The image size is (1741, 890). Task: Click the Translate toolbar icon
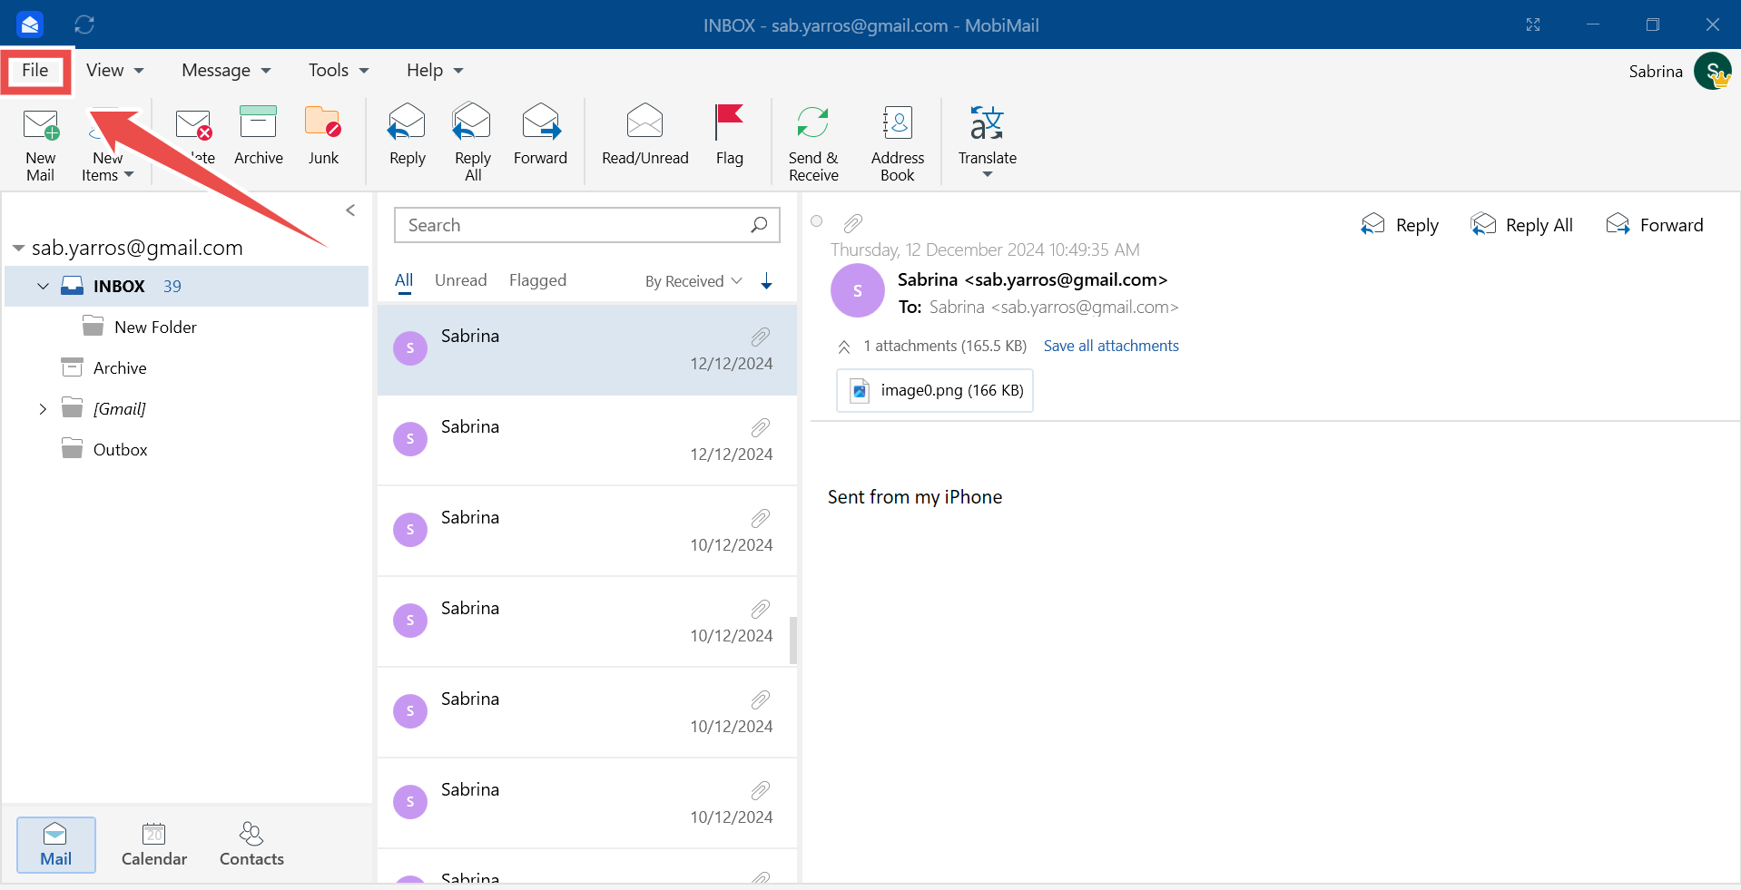tap(987, 122)
